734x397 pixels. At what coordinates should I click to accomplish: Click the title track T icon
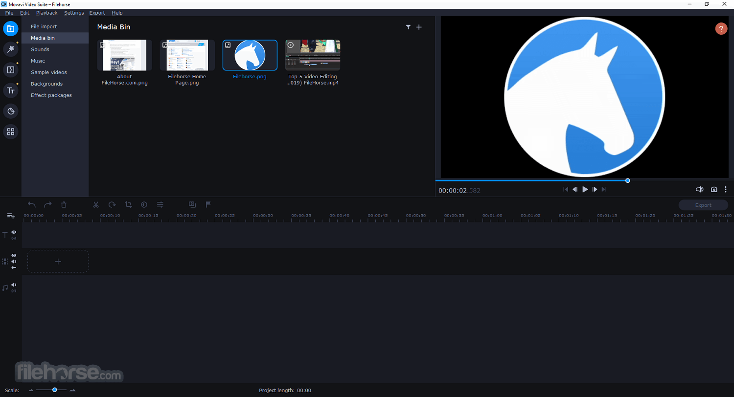click(x=5, y=235)
